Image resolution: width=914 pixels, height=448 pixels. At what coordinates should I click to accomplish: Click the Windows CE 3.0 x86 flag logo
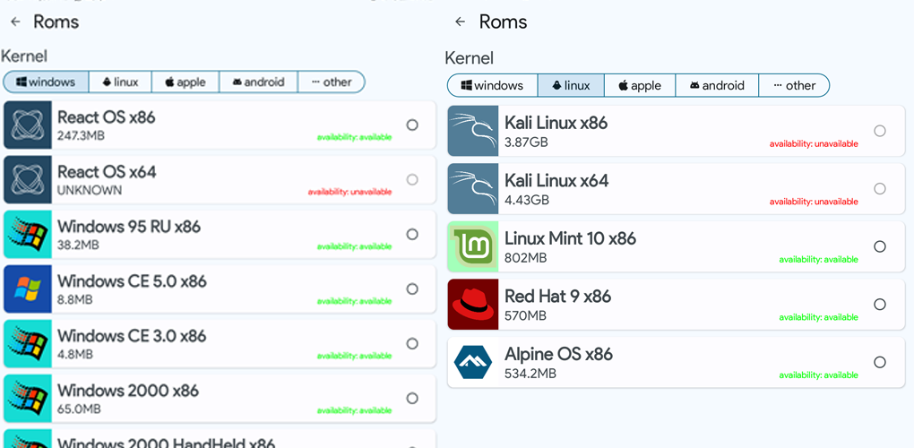pyautogui.click(x=28, y=344)
